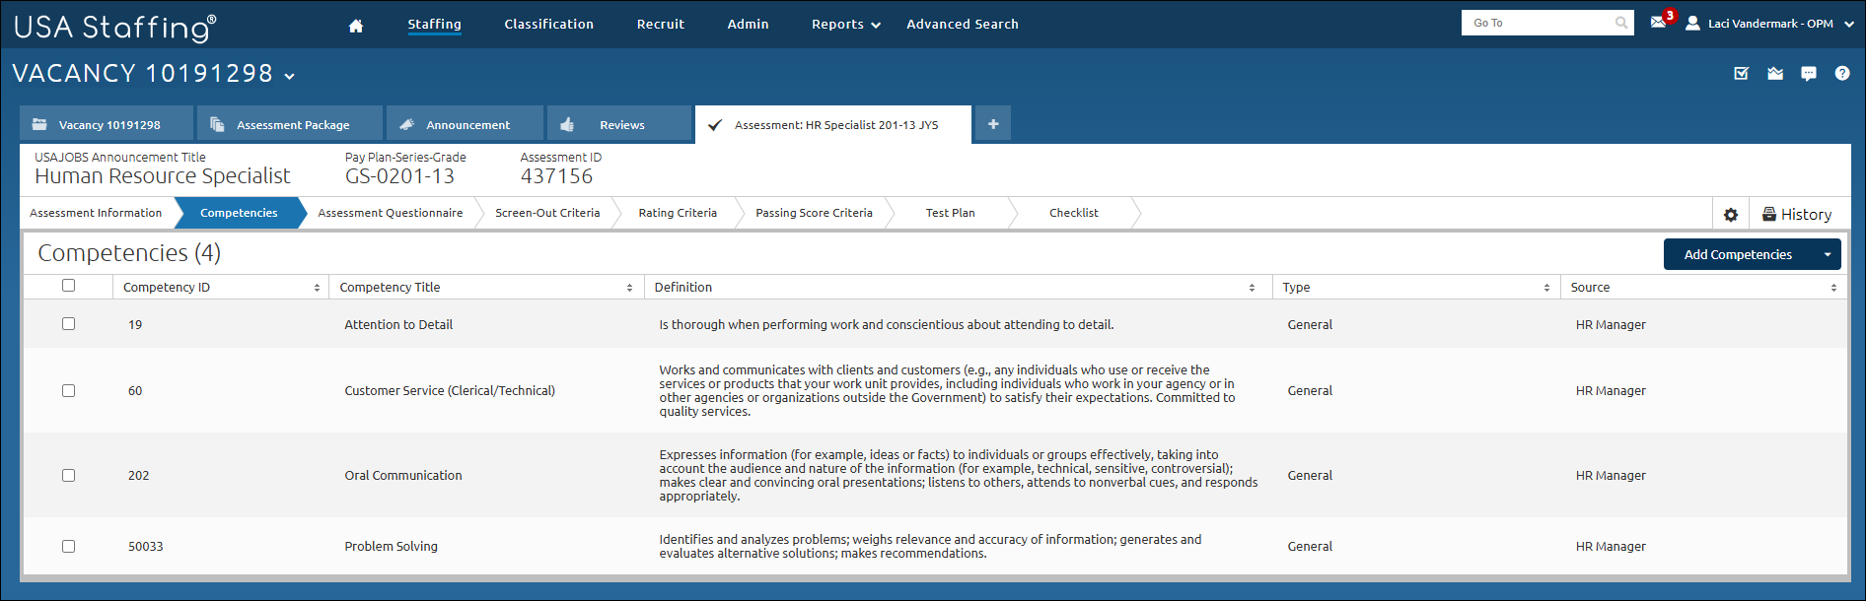Switch to the Passing Score Criteria step
This screenshot has width=1866, height=601.
(814, 213)
